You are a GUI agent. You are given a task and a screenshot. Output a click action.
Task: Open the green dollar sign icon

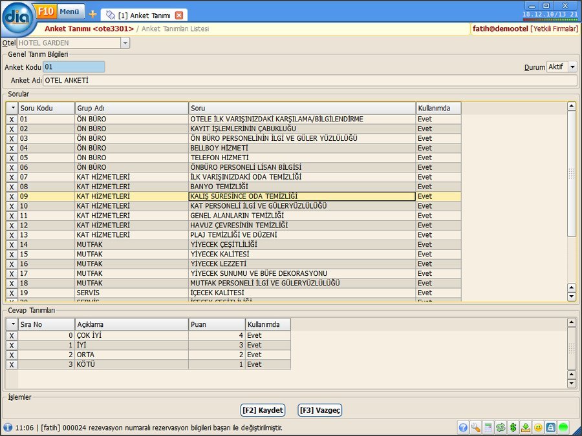513,428
